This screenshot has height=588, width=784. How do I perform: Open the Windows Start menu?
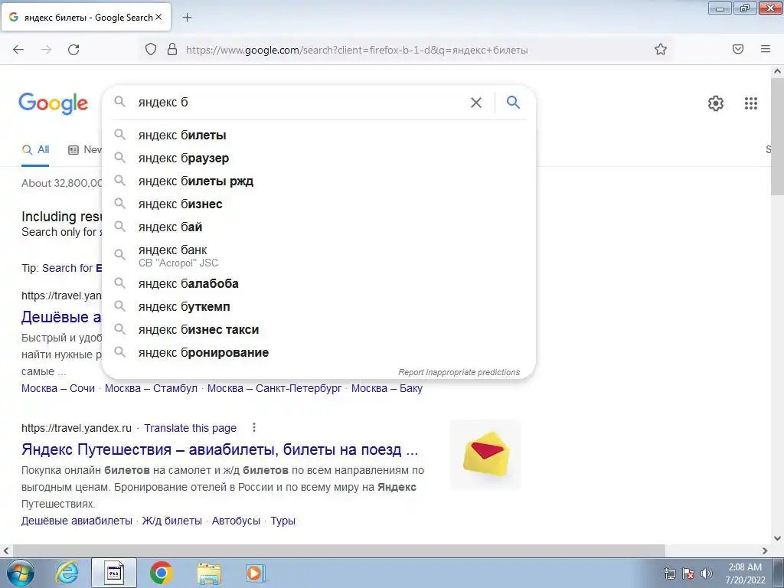(20, 573)
